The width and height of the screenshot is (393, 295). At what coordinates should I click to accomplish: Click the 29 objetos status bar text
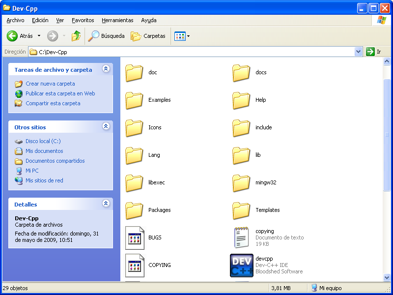[x=15, y=288]
